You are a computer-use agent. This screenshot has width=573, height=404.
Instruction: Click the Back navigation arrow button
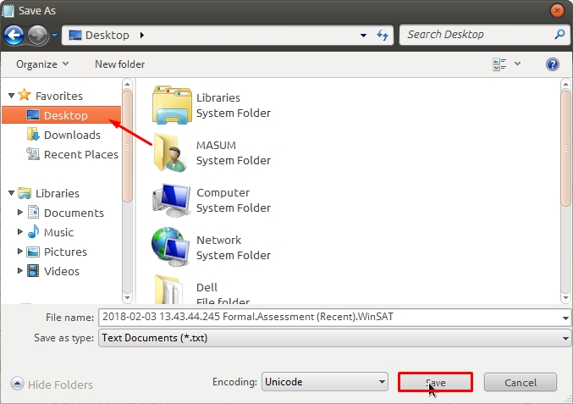tap(14, 35)
